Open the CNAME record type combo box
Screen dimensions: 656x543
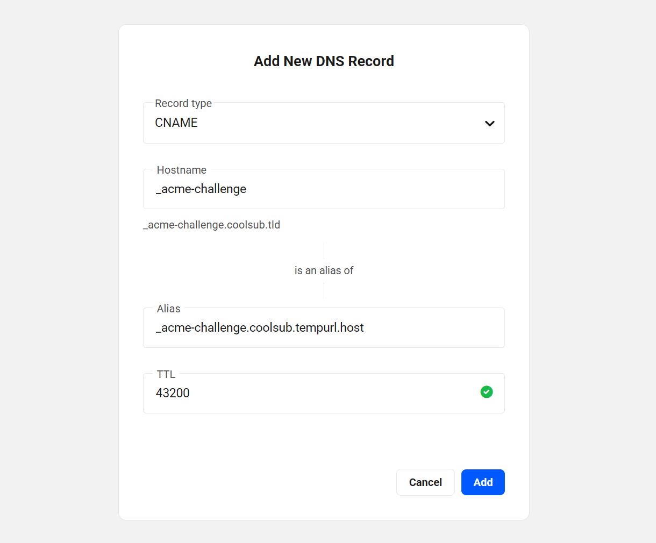tap(323, 123)
